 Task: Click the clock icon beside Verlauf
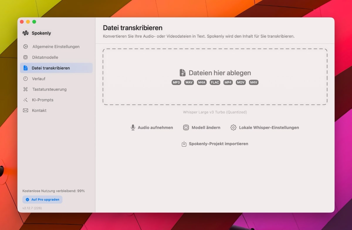click(x=26, y=79)
